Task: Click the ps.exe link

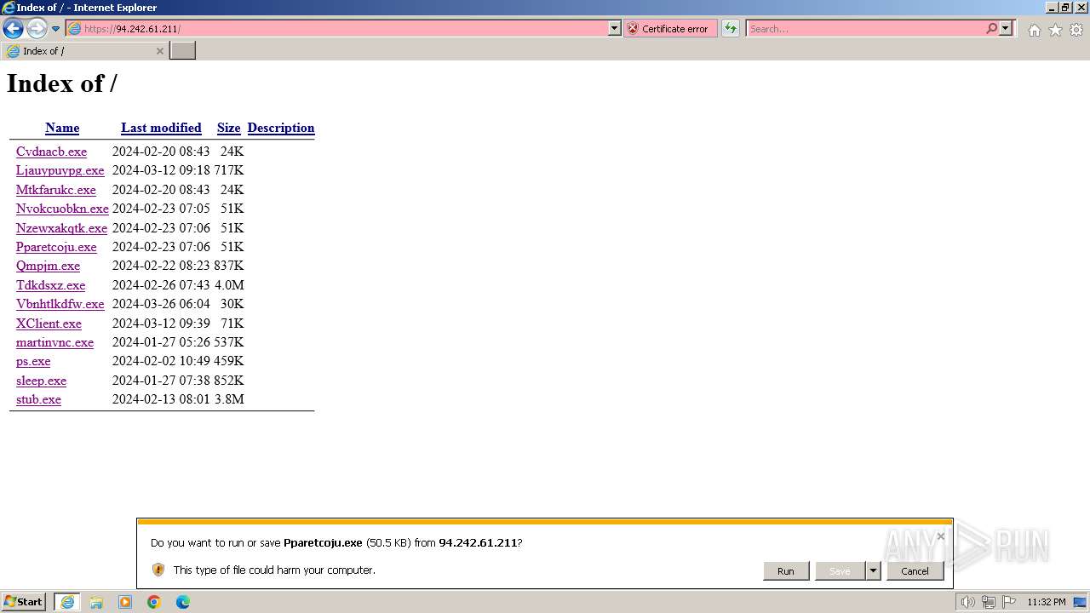Action: click(x=33, y=361)
